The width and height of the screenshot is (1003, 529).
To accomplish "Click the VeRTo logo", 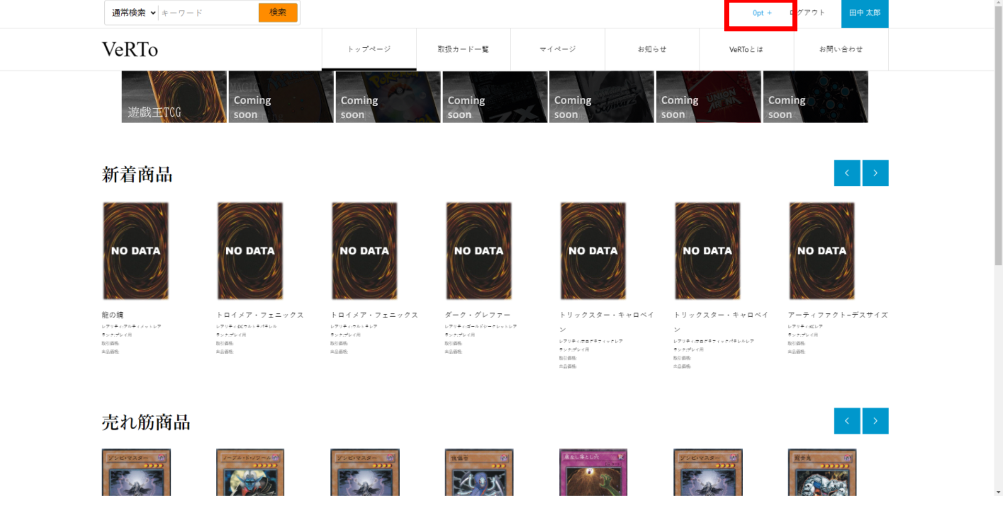I will click(x=130, y=49).
